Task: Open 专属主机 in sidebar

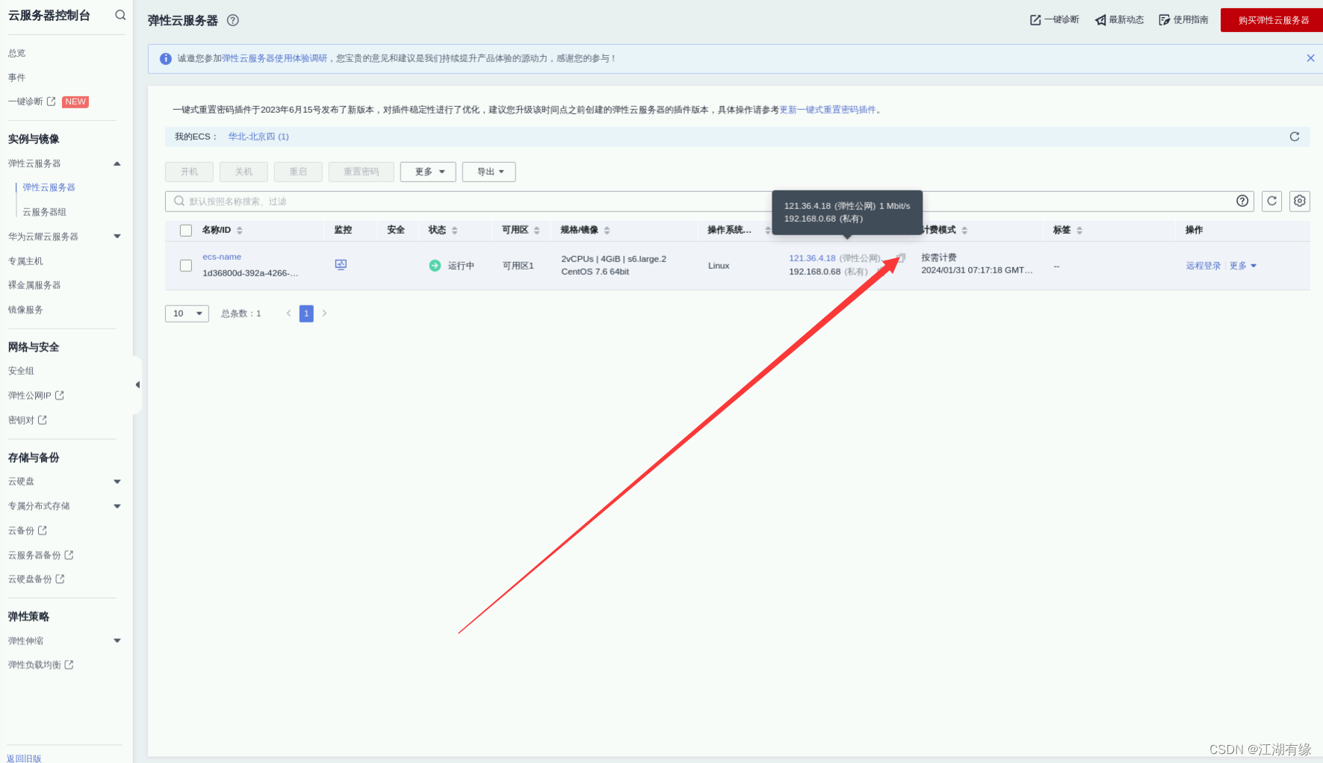Action: (x=25, y=261)
